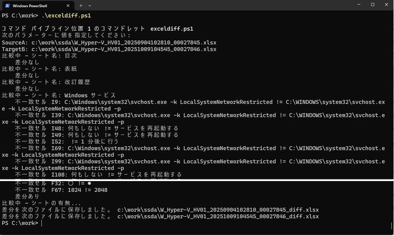
Task: Click the PowerShell icon in the tab
Action: (7, 6)
